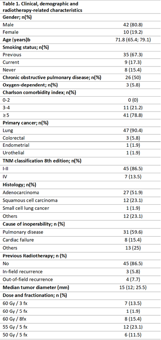Image resolution: width=161 pixels, height=340 pixels.
Task: Click the In-field recurrence row
Action: click(81, 271)
